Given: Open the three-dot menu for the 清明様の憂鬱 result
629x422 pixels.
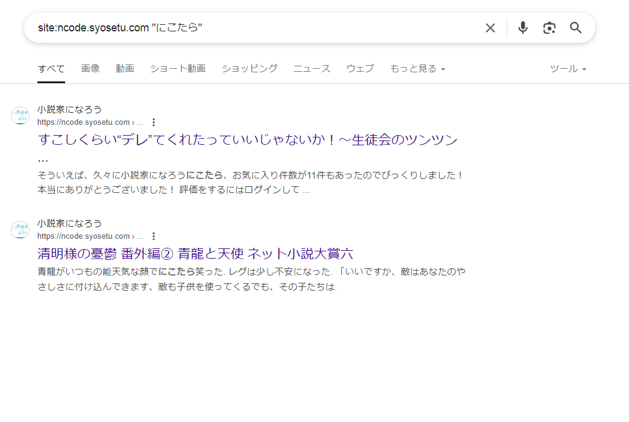Looking at the screenshot, I should 154,236.
